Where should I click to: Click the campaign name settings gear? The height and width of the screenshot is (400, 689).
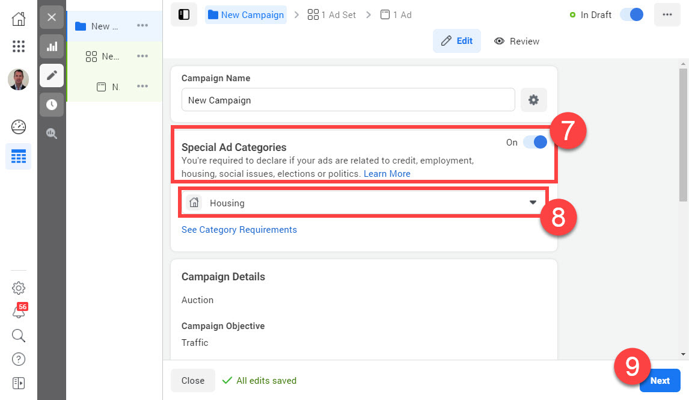[533, 100]
